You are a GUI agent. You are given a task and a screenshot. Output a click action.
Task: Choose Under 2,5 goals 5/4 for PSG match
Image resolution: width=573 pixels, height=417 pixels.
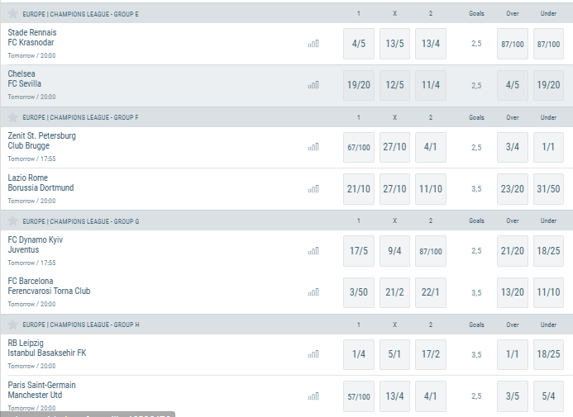548,396
